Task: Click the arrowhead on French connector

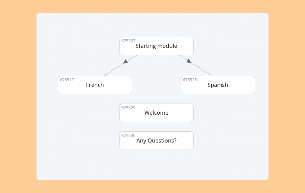Action: pos(126,62)
